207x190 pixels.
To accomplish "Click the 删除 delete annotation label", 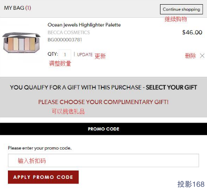I will tap(190, 56).
